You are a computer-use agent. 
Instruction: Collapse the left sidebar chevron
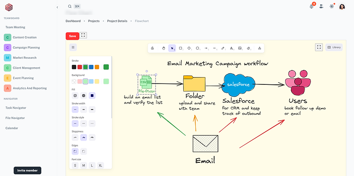pyautogui.click(x=57, y=7)
